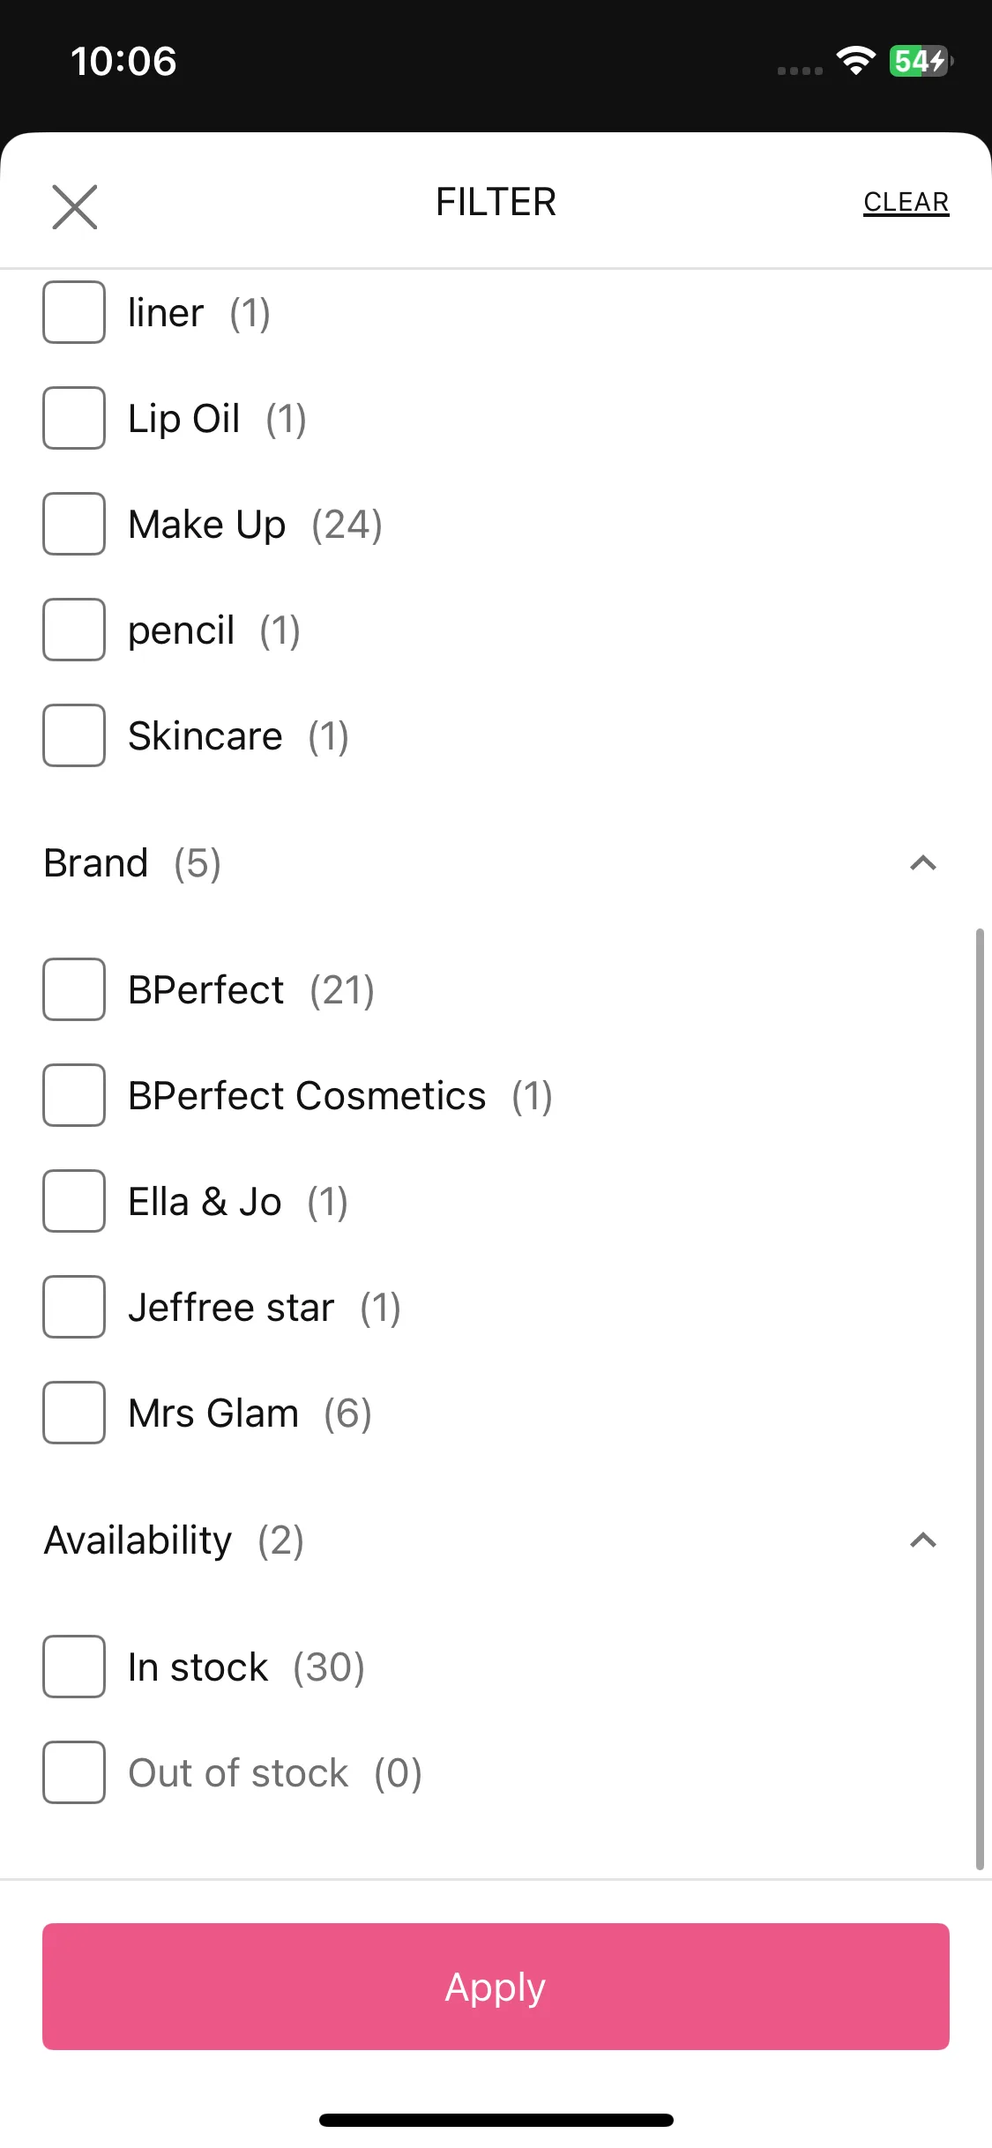Enable the Mrs Glam checkbox

pos(74,1413)
